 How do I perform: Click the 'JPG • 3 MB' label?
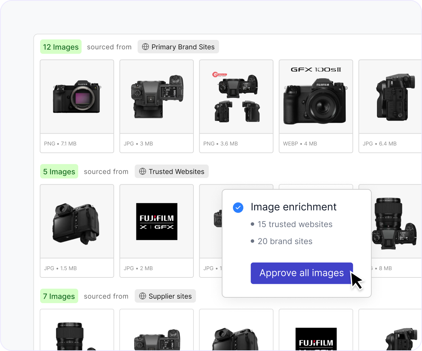click(138, 144)
